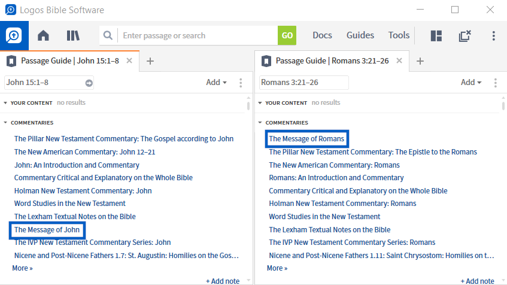
Task: Open the Layouts grid icon
Action: point(436,35)
